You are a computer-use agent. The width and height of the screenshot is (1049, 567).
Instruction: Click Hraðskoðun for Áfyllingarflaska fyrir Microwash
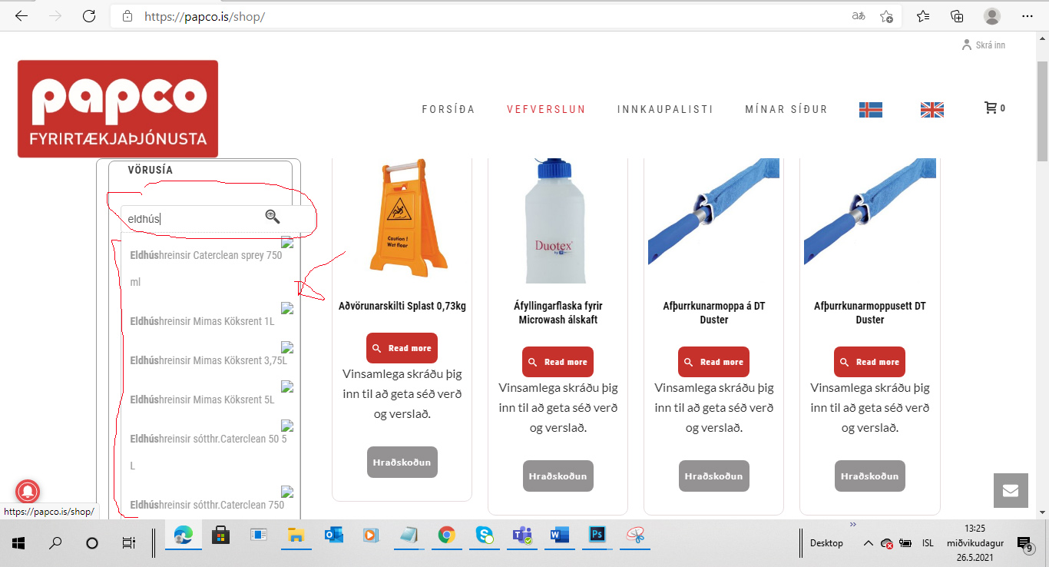(x=558, y=476)
